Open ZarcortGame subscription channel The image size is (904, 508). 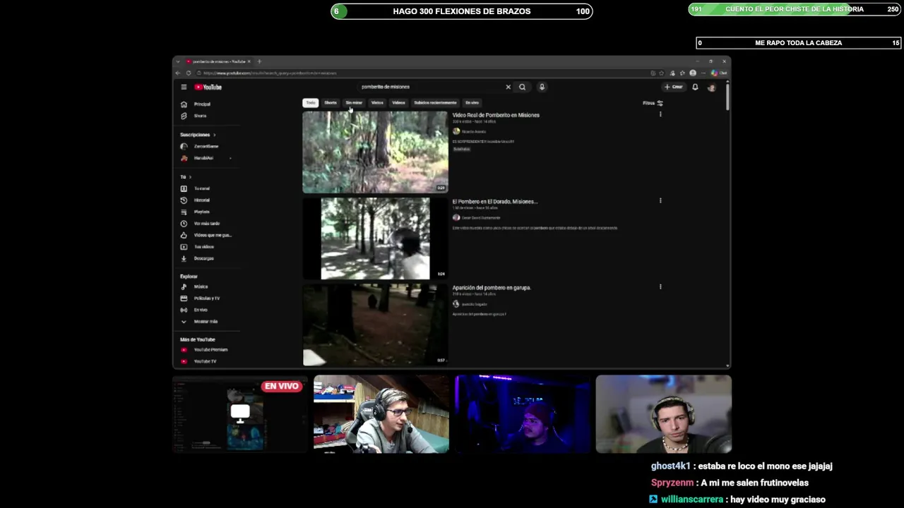tap(201, 146)
